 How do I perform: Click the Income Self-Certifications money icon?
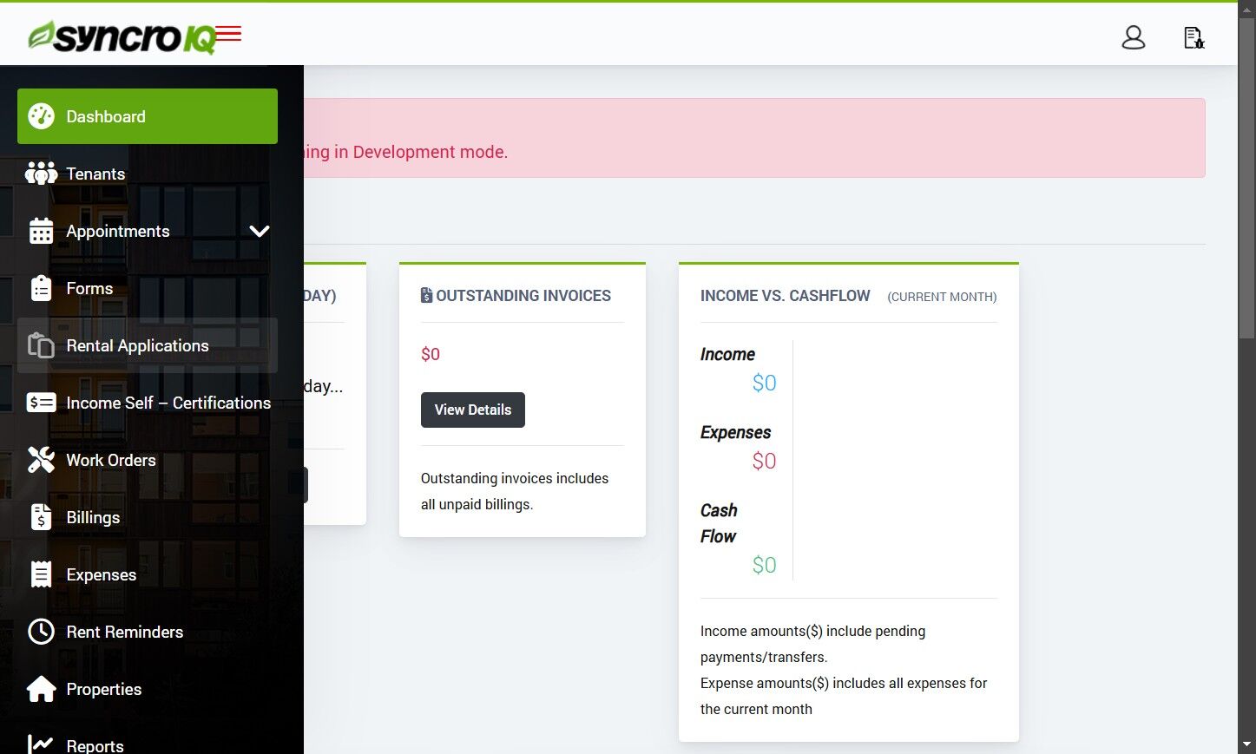41,403
